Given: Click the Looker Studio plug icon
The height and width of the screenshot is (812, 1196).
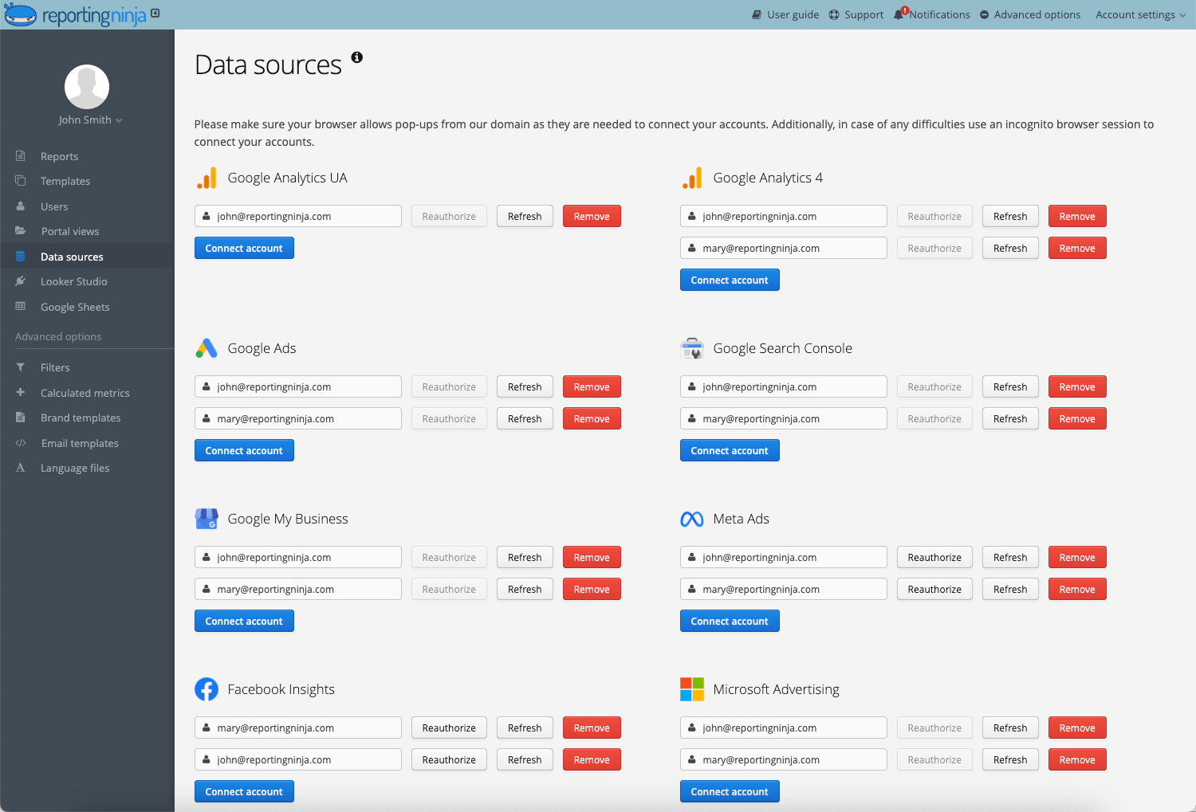Looking at the screenshot, I should (21, 281).
